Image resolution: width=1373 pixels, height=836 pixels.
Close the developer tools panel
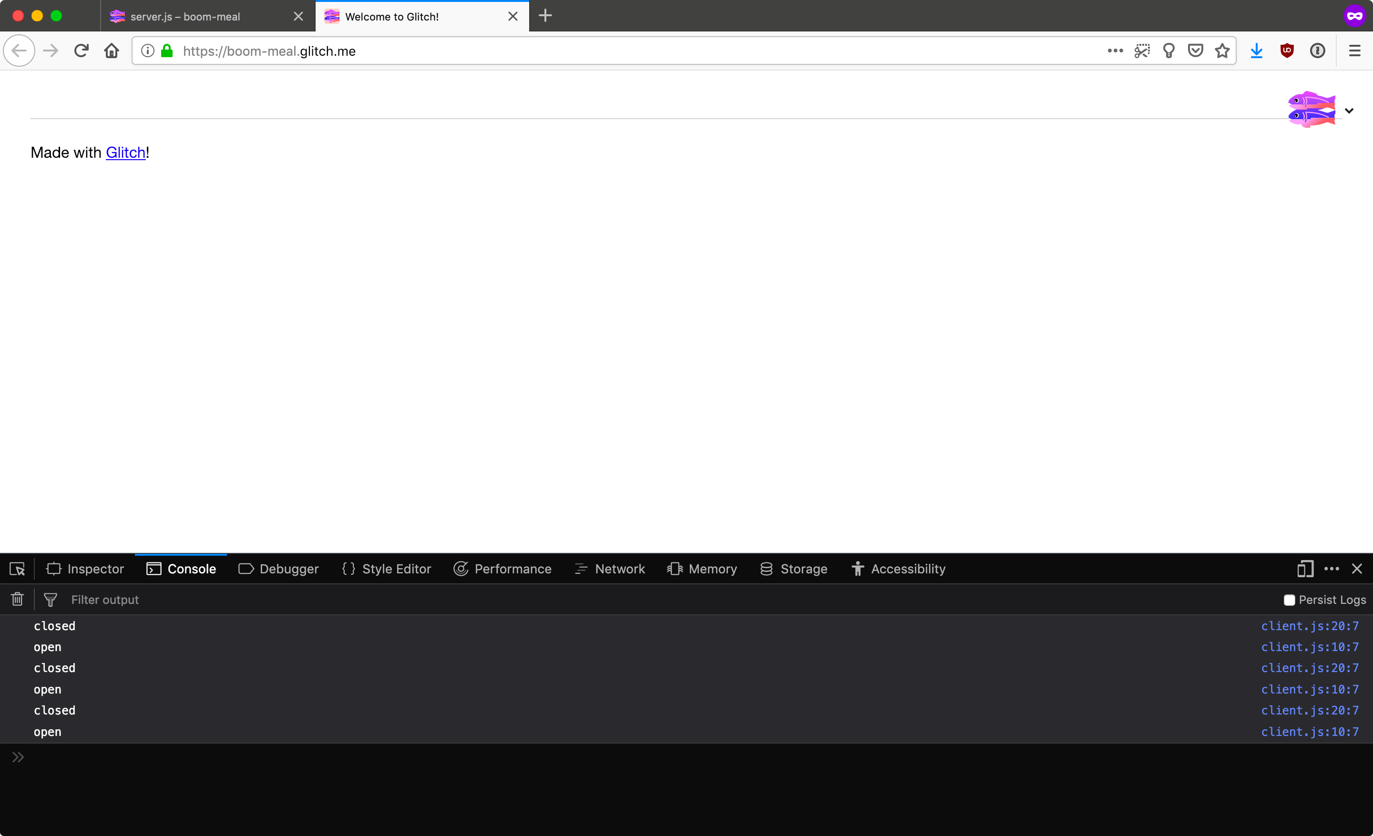pos(1357,569)
